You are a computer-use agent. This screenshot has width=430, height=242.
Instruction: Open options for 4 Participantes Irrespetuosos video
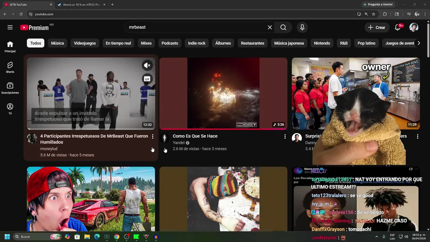point(153,136)
